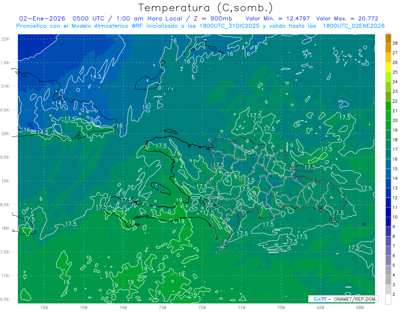404x312 pixels.
Task: Click the '11' label on the color scale
Action: [x=395, y=207]
